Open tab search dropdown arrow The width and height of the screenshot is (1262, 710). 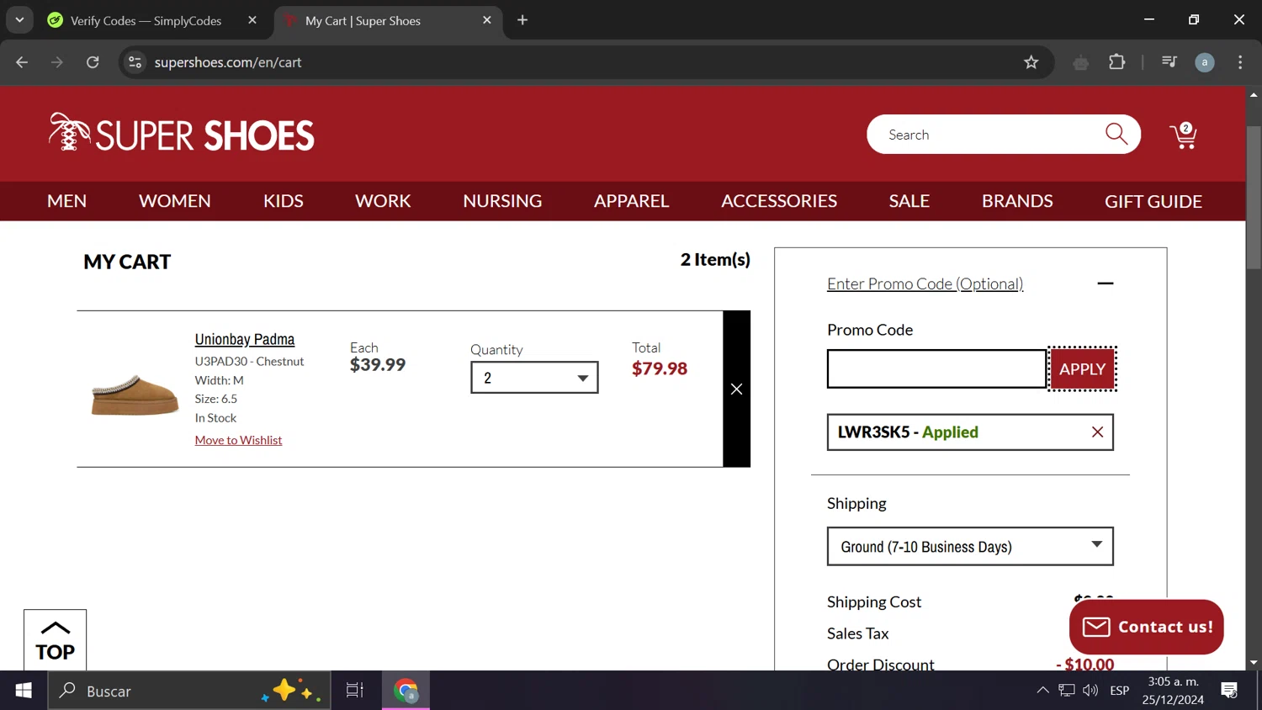(19, 20)
